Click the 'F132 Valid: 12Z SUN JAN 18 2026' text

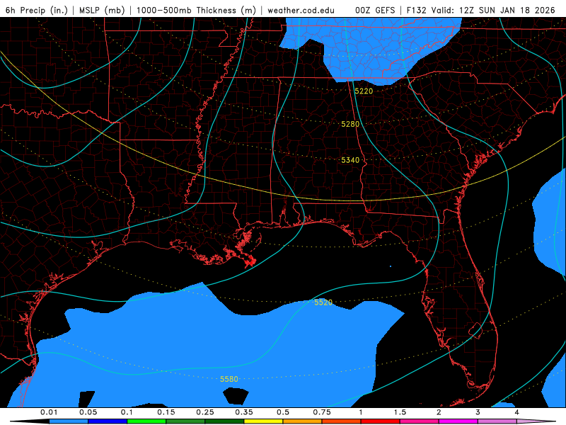(x=481, y=10)
